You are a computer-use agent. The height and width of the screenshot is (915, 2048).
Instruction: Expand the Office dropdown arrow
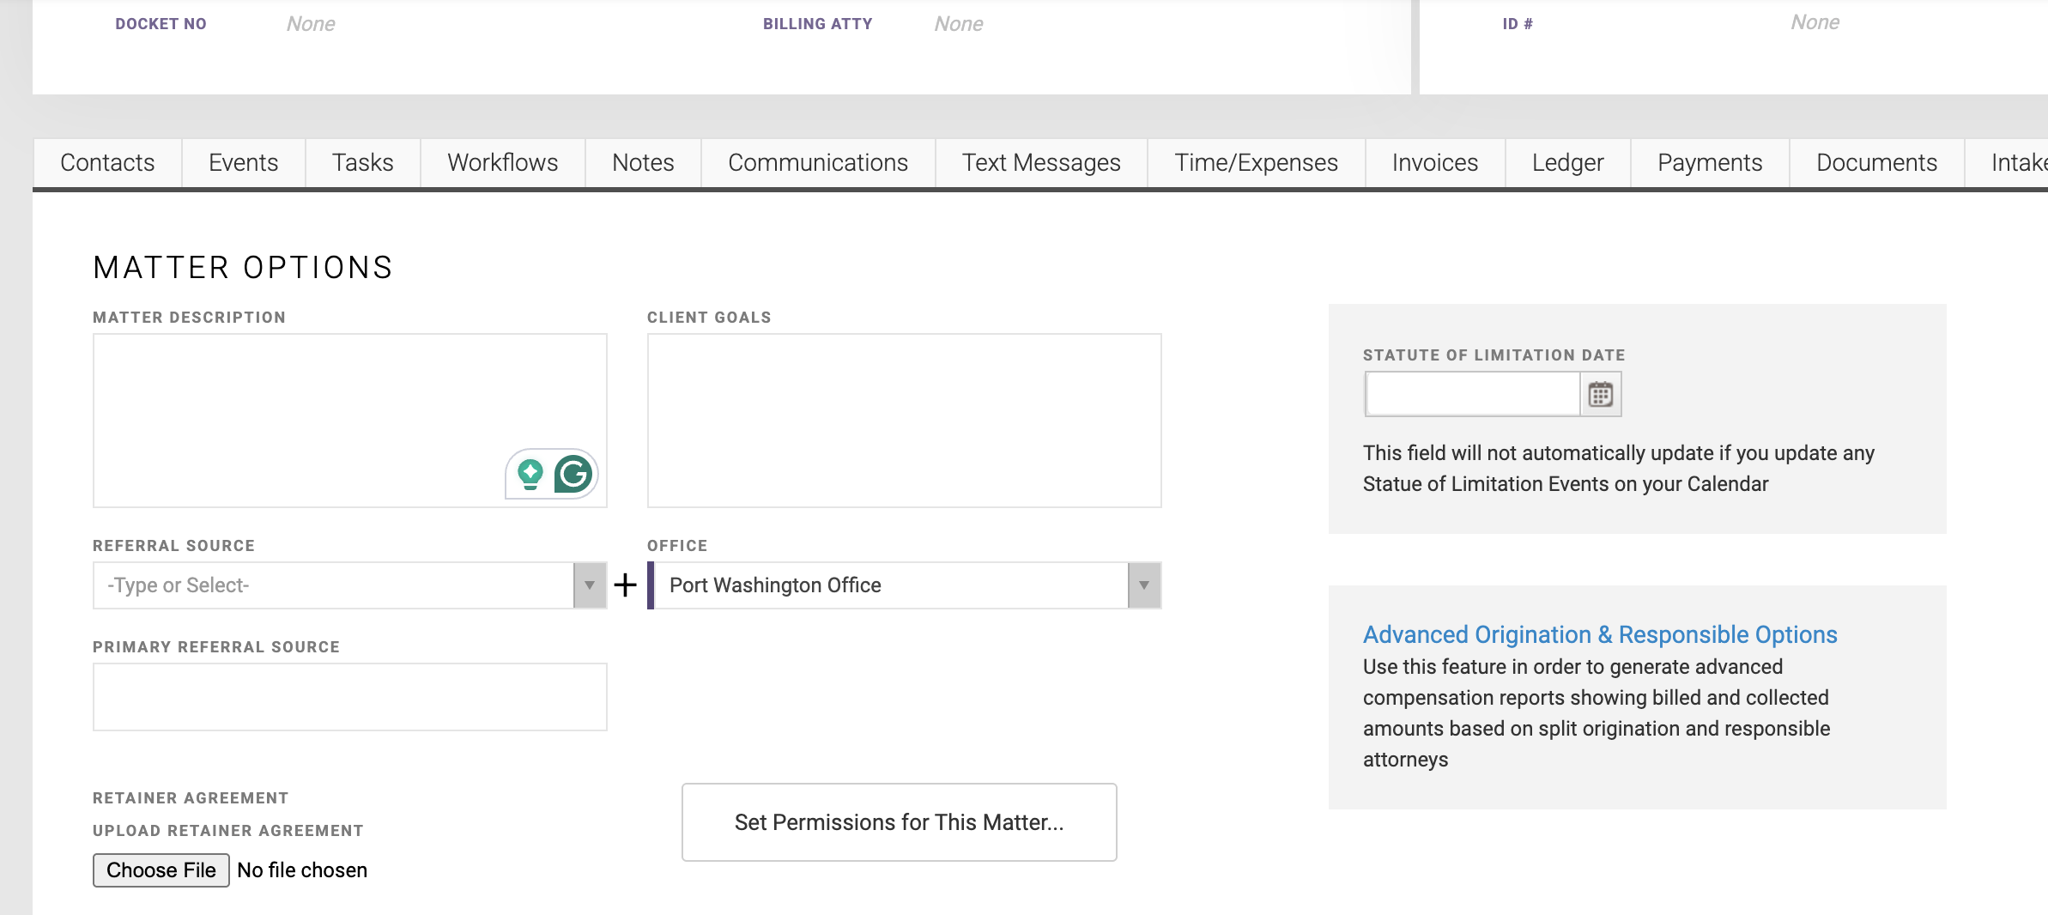point(1144,585)
